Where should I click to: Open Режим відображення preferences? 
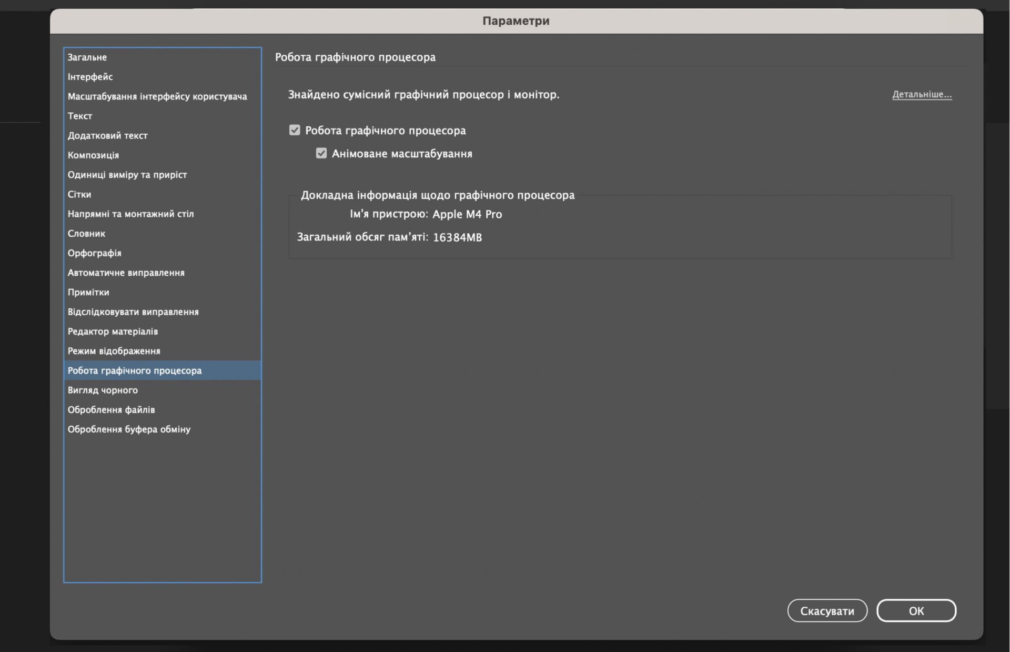pyautogui.click(x=114, y=351)
